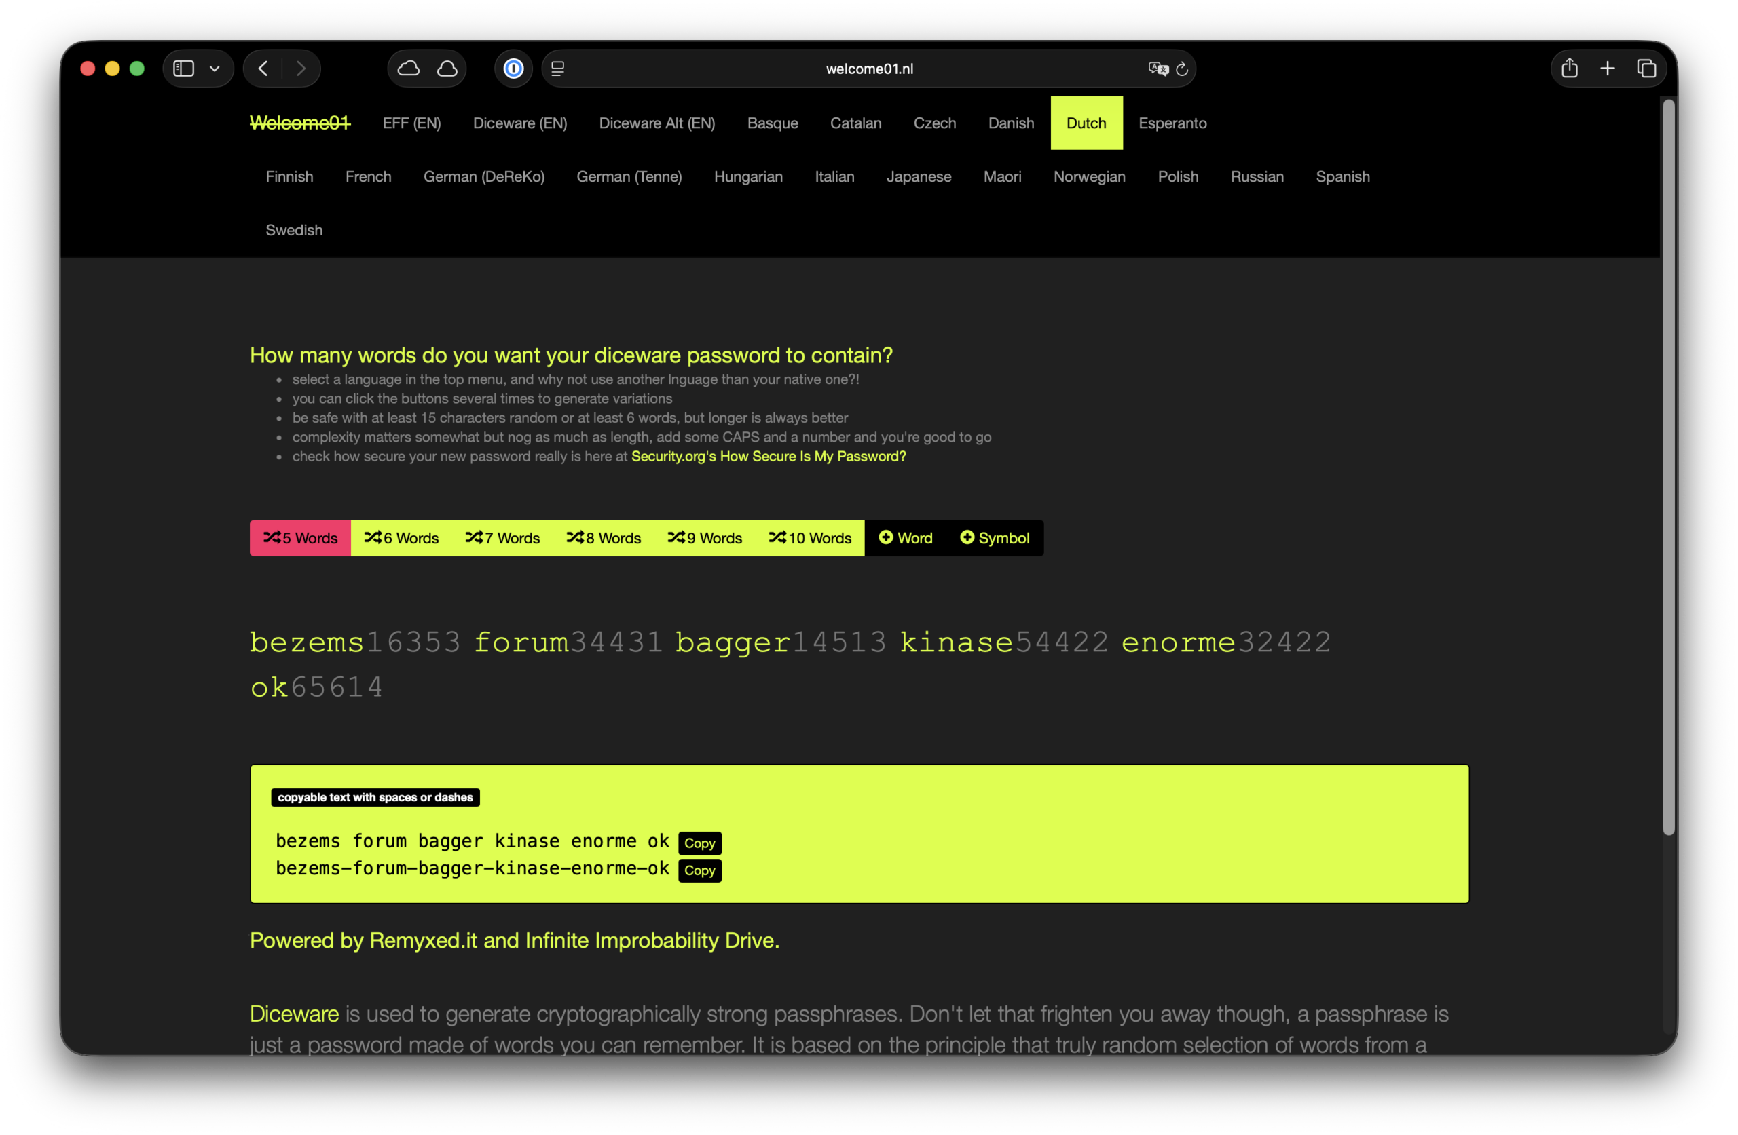Toggle the Safari sidebar icon

click(183, 69)
